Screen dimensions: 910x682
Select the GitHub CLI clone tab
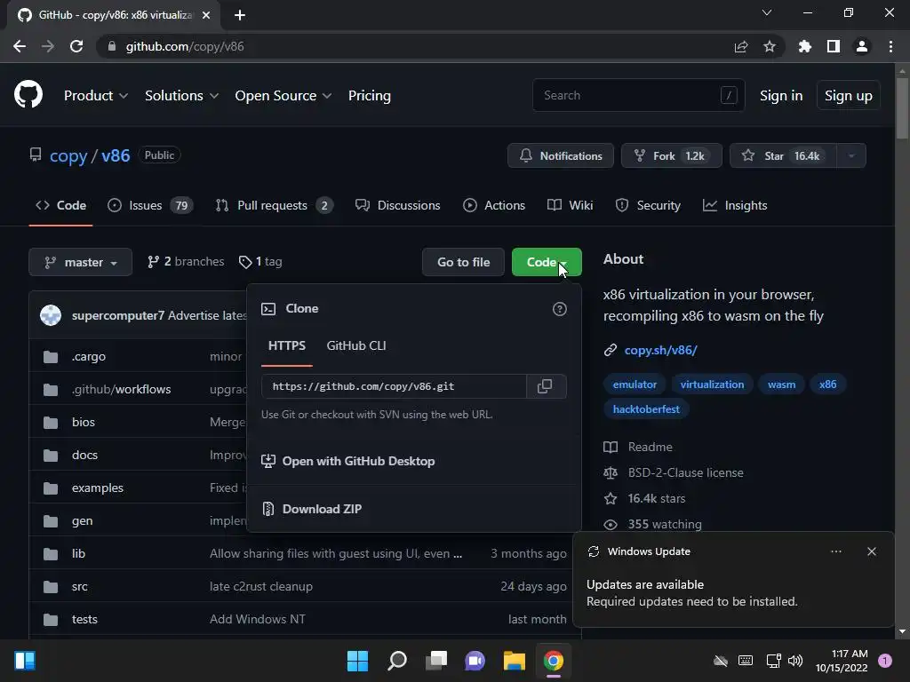[x=356, y=345]
